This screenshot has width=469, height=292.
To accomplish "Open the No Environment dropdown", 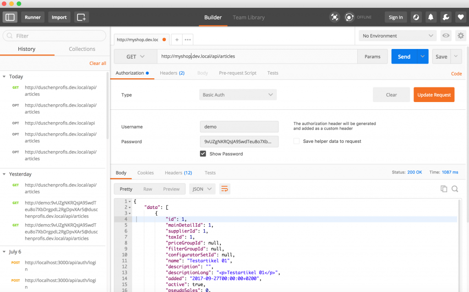I will click(398, 36).
